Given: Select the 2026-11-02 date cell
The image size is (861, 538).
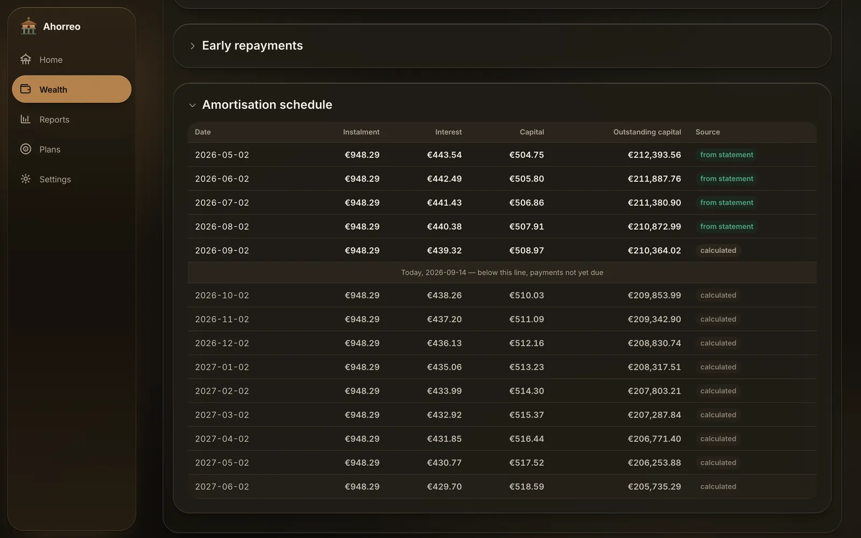Looking at the screenshot, I should point(222,320).
